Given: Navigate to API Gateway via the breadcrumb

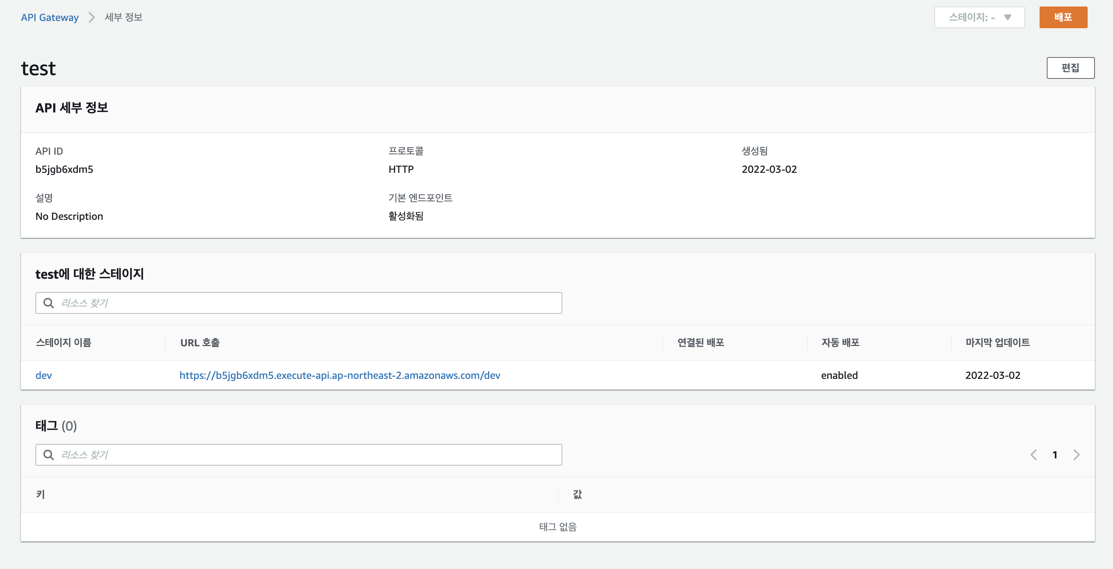Looking at the screenshot, I should click(x=50, y=17).
